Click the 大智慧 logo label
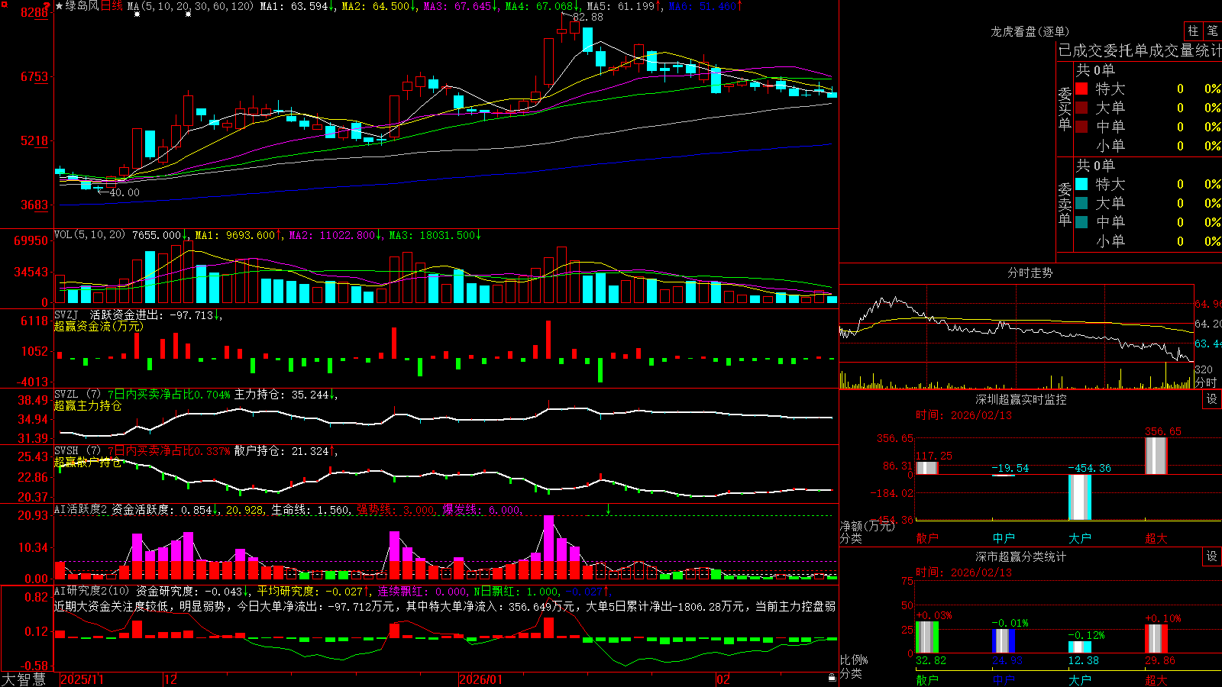This screenshot has width=1222, height=687. 24,679
